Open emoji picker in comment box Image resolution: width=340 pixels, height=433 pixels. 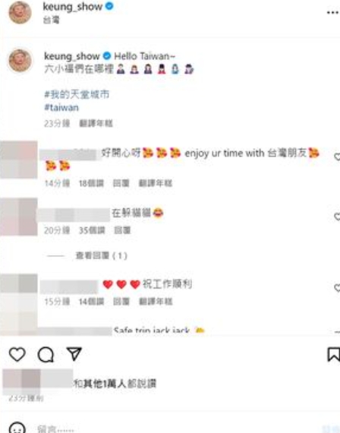17,428
